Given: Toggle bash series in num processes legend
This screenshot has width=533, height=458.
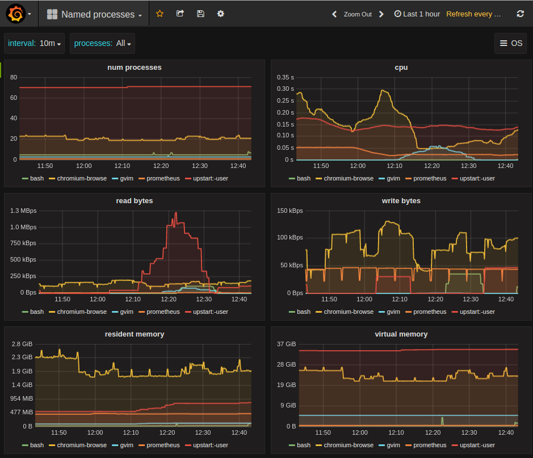Looking at the screenshot, I should pyautogui.click(x=36, y=178).
